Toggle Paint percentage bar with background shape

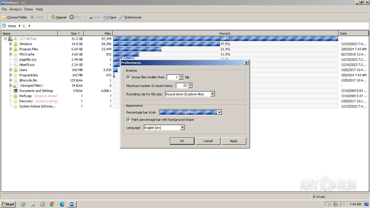pos(128,120)
